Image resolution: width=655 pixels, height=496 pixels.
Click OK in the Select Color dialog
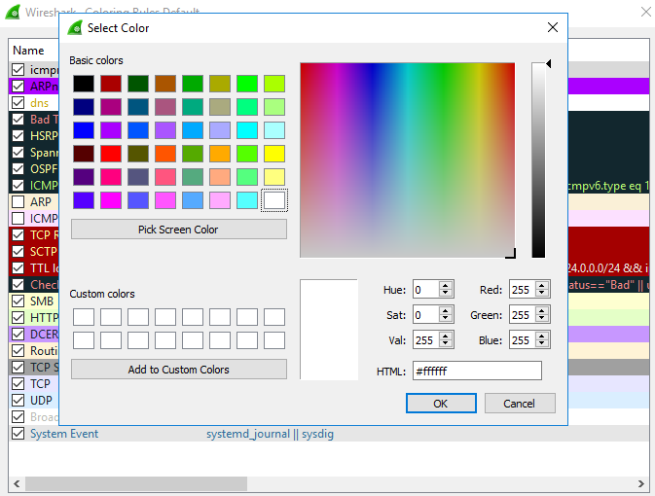pyautogui.click(x=441, y=404)
